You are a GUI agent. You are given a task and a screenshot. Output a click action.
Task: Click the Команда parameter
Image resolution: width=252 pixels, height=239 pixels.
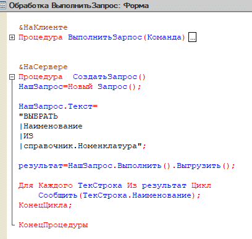point(164,37)
